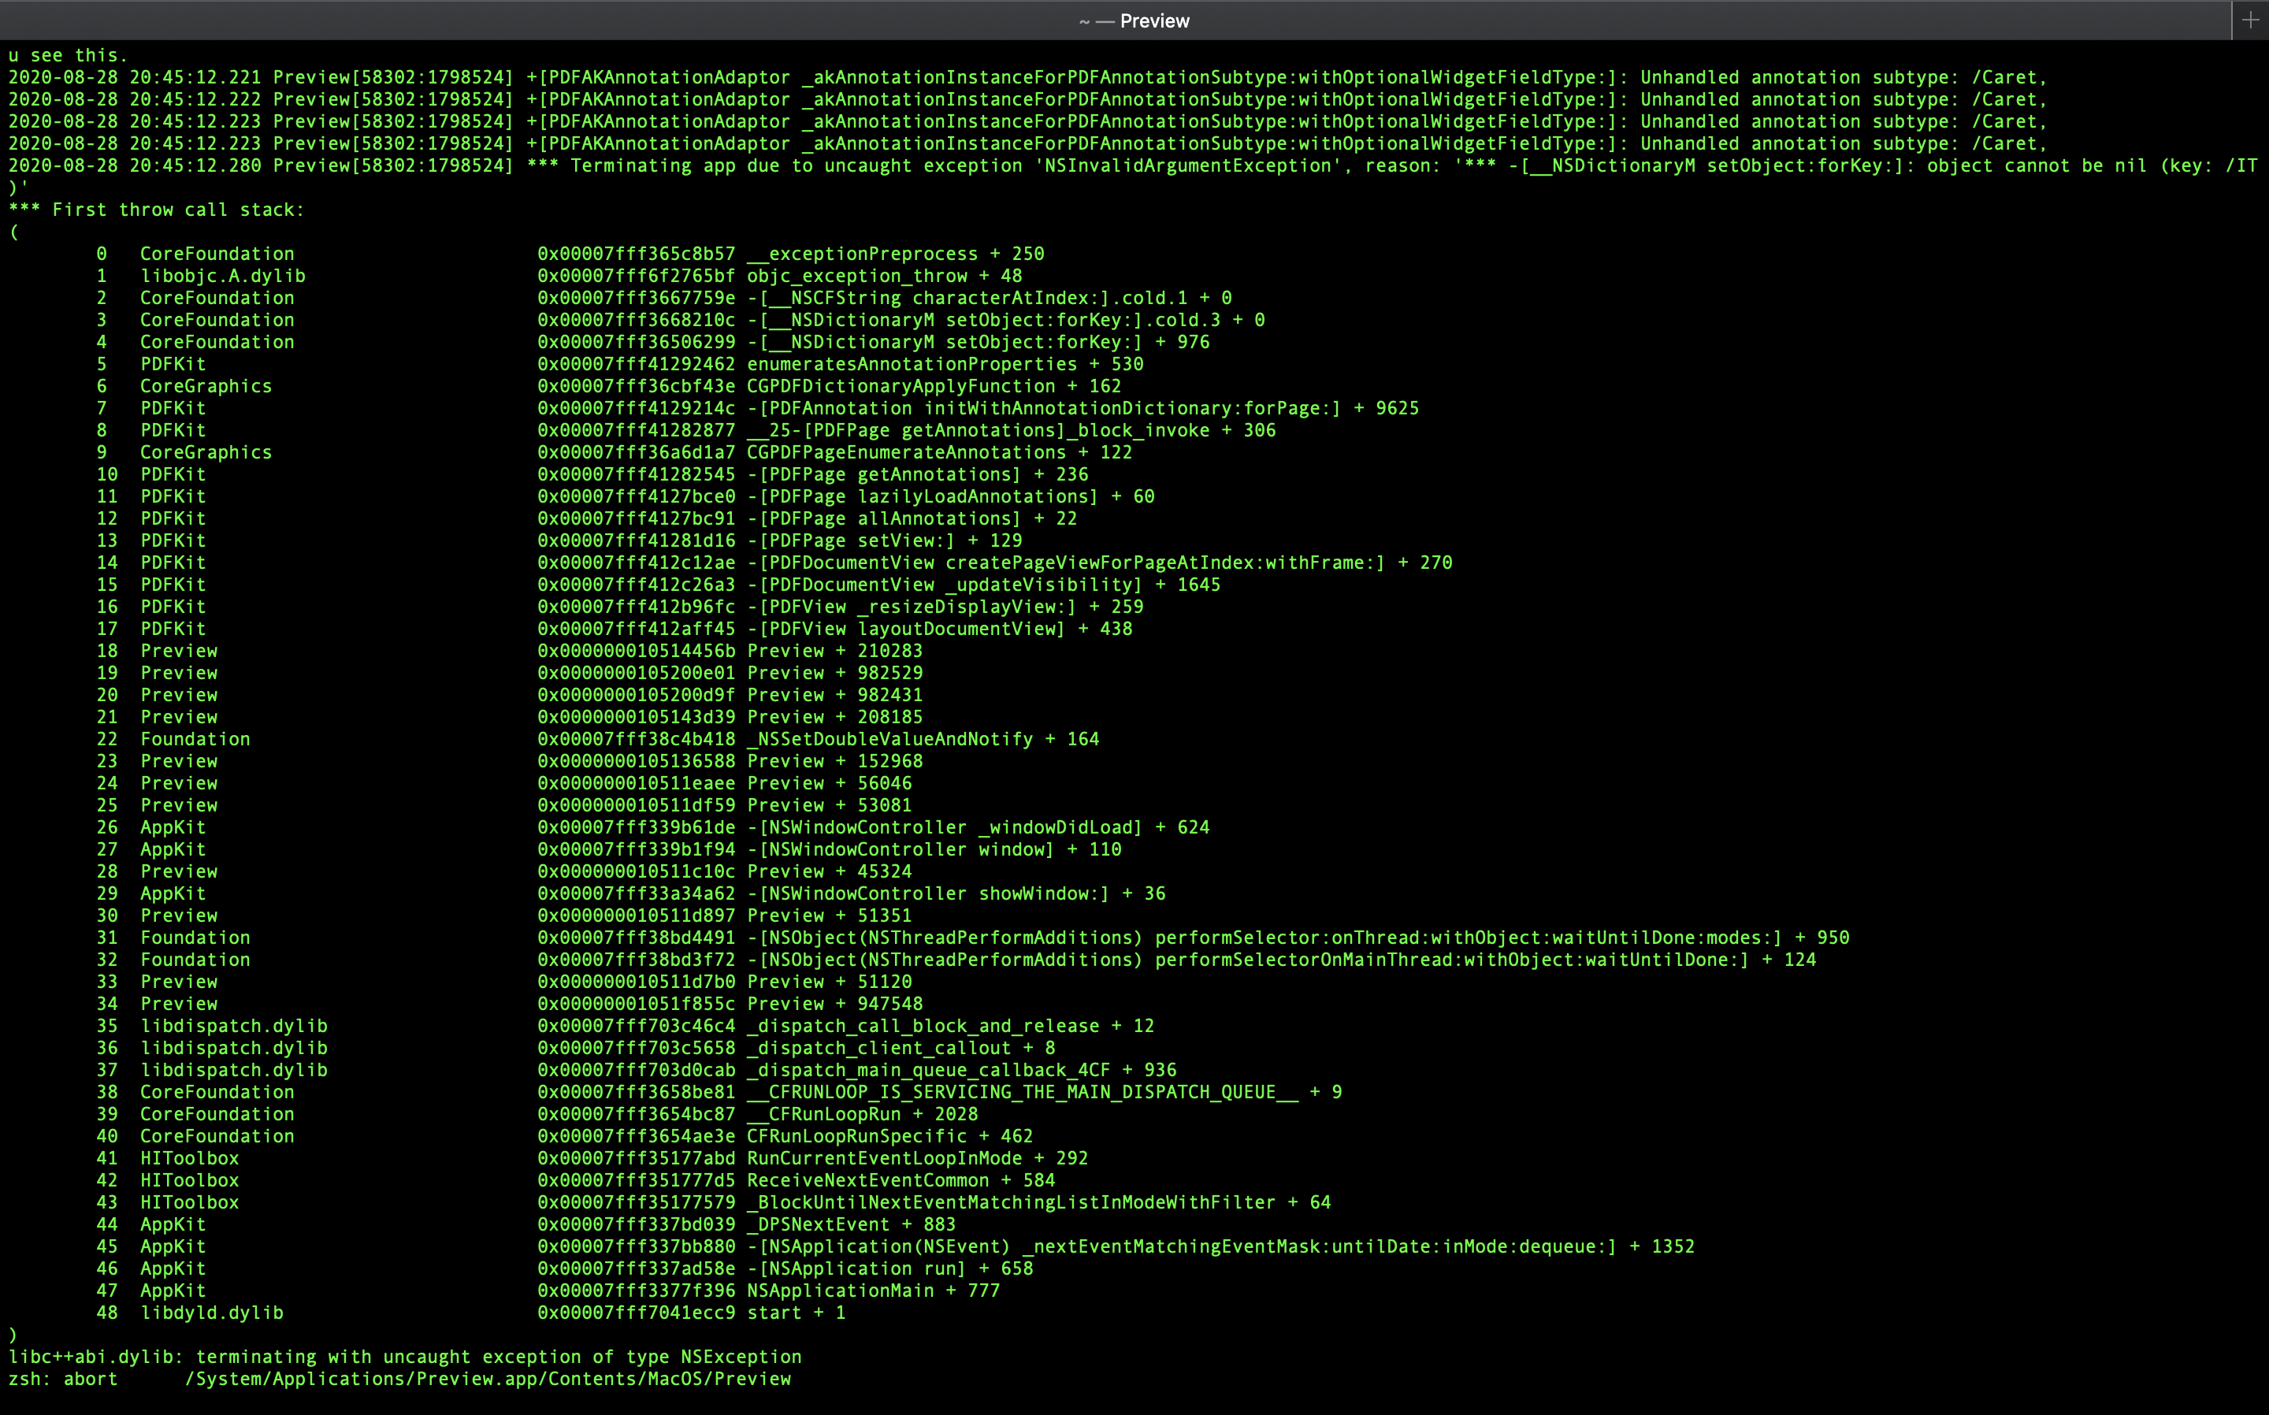The width and height of the screenshot is (2269, 1415).
Task: Click 'enumeratesAnnotationProperties + 530' in frame 5
Action: [945, 364]
